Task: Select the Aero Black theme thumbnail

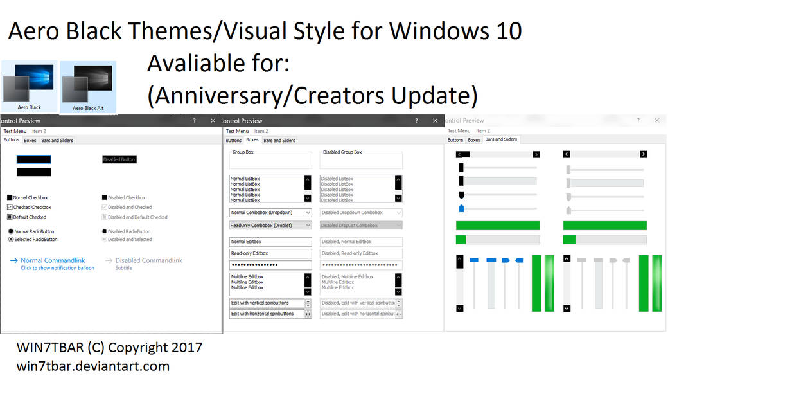Action: [x=30, y=86]
